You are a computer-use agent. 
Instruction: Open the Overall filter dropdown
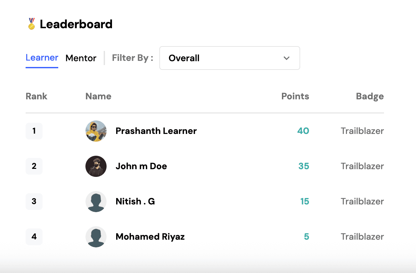[229, 58]
